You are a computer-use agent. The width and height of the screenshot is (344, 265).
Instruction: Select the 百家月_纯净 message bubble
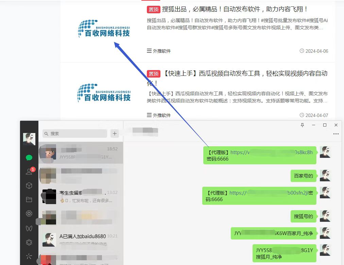(x=274, y=233)
